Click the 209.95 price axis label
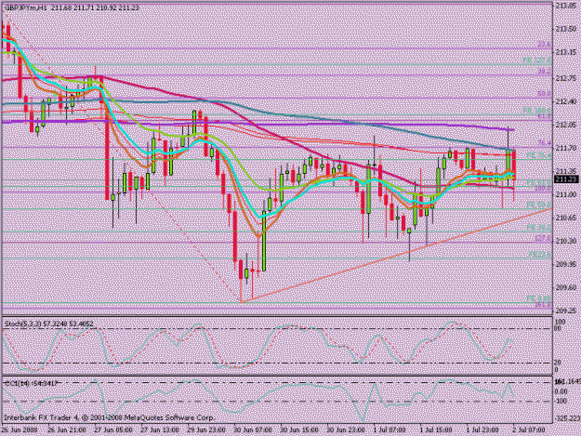Viewport: 581px width, 436px height. click(566, 264)
